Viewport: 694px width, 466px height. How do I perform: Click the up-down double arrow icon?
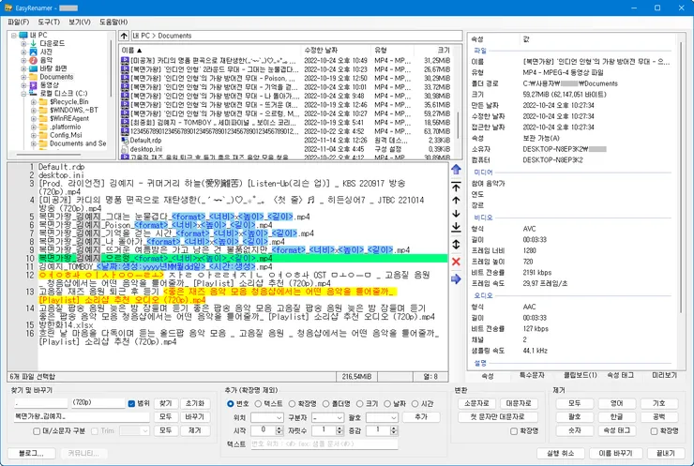pyautogui.click(x=456, y=245)
